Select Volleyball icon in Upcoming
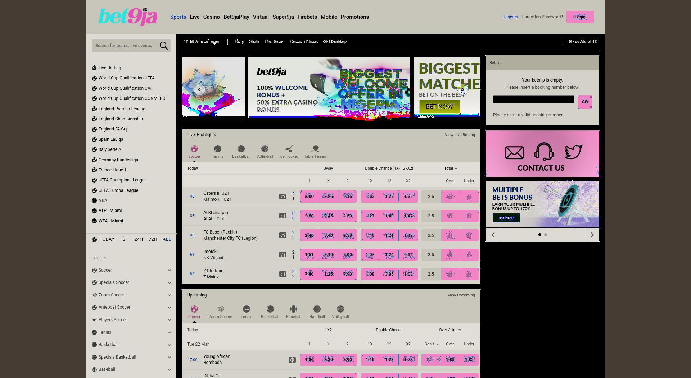Screen dimensions: 691x378 [340, 309]
